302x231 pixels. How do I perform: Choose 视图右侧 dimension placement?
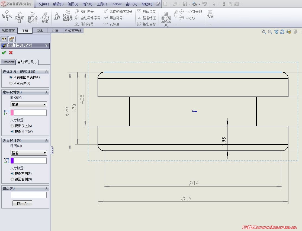coord(12,179)
